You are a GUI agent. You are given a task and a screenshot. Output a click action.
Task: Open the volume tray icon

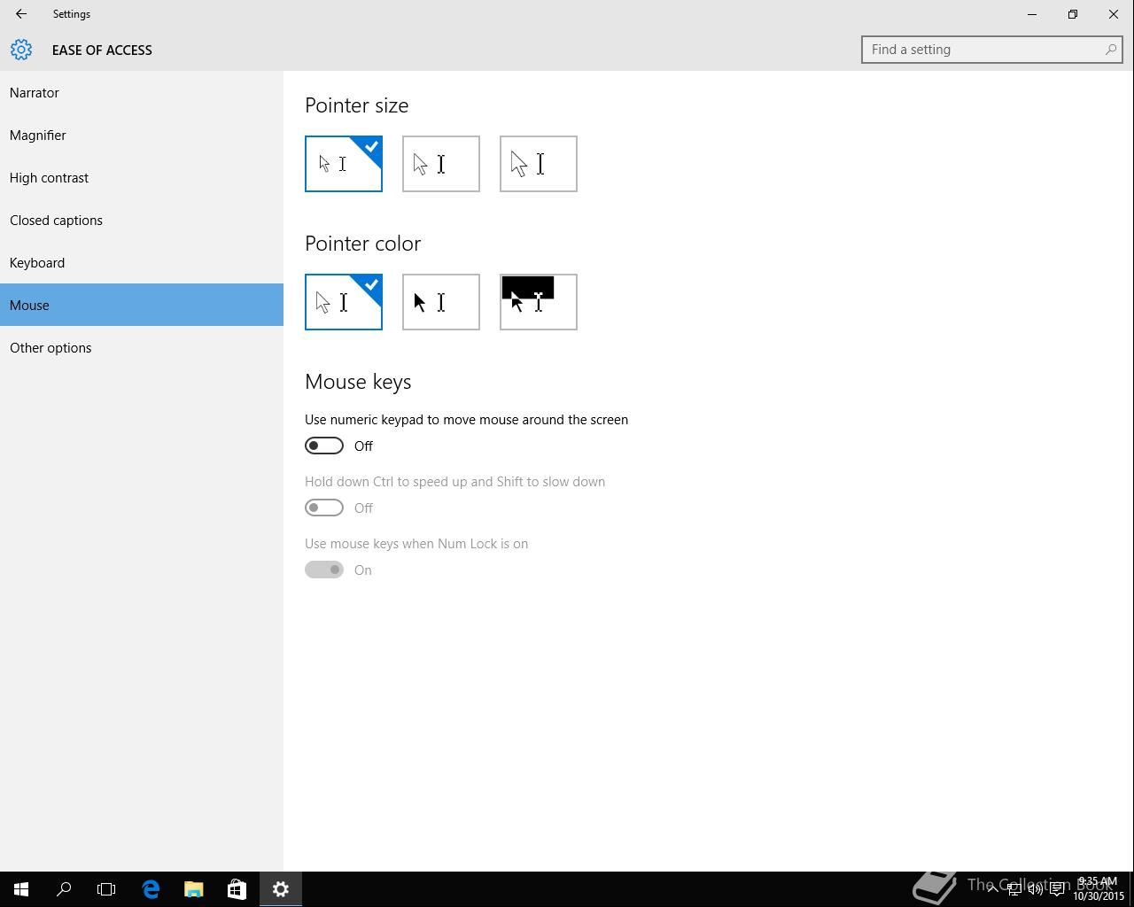tap(1035, 889)
